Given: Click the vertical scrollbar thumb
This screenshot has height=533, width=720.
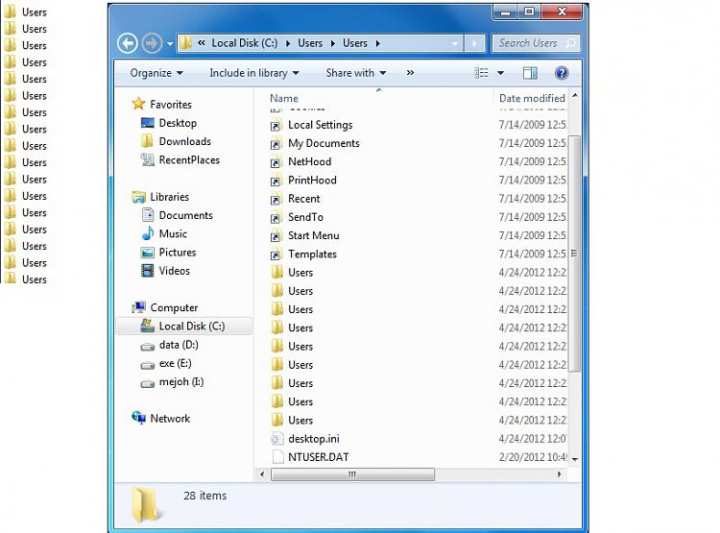Looking at the screenshot, I should tap(574, 254).
